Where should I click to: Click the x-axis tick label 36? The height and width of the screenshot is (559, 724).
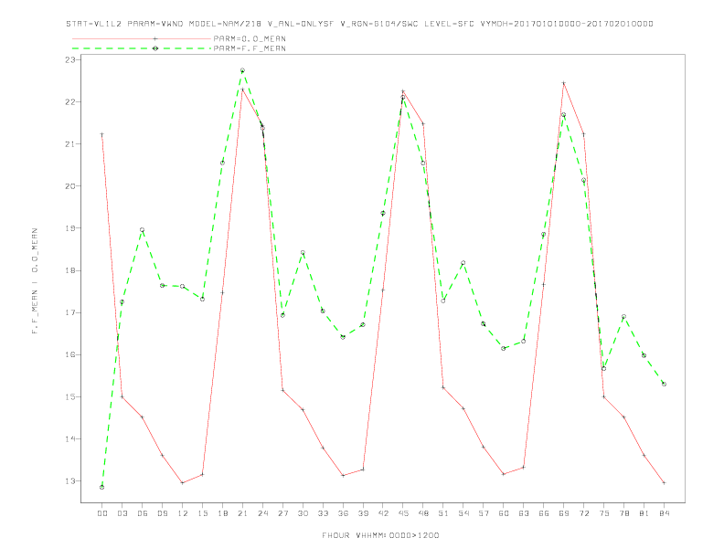343,513
